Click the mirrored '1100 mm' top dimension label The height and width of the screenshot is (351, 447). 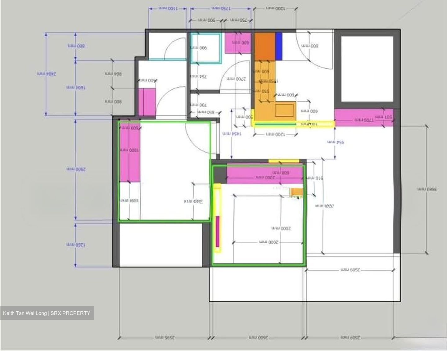(x=168, y=9)
